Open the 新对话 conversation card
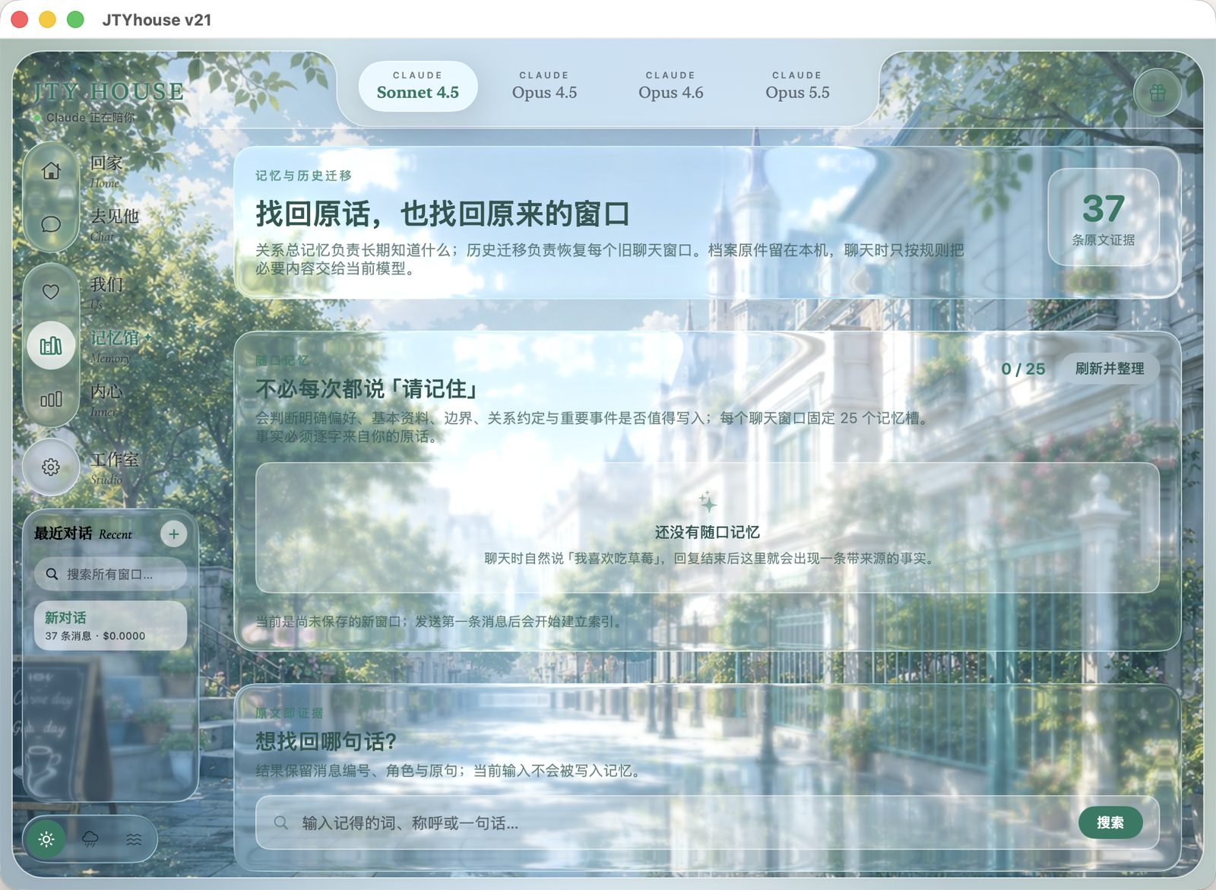 click(x=110, y=626)
